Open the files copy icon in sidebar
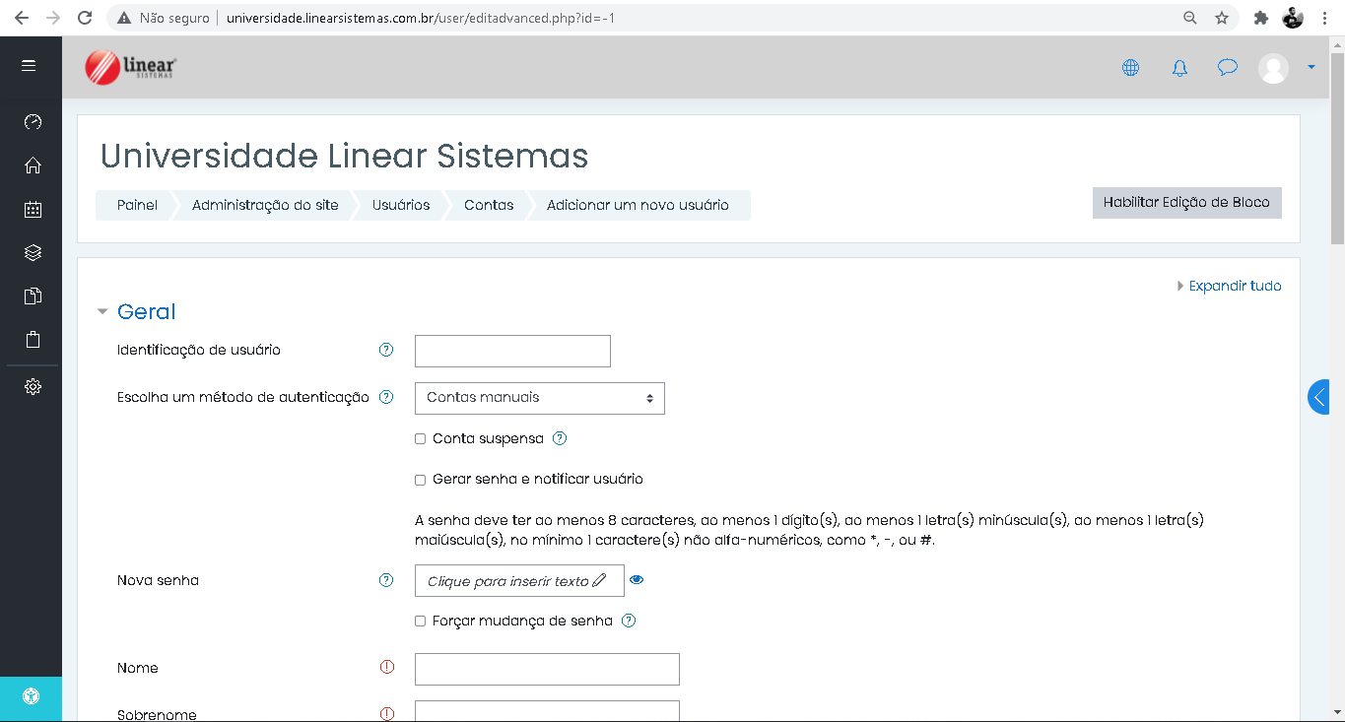 click(x=33, y=296)
